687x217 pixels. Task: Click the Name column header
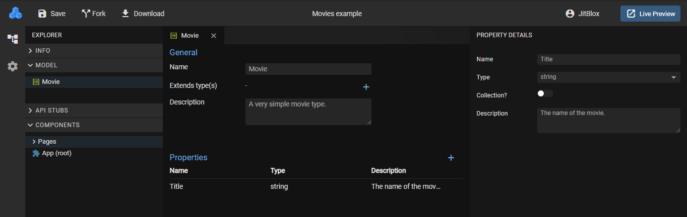coord(179,171)
